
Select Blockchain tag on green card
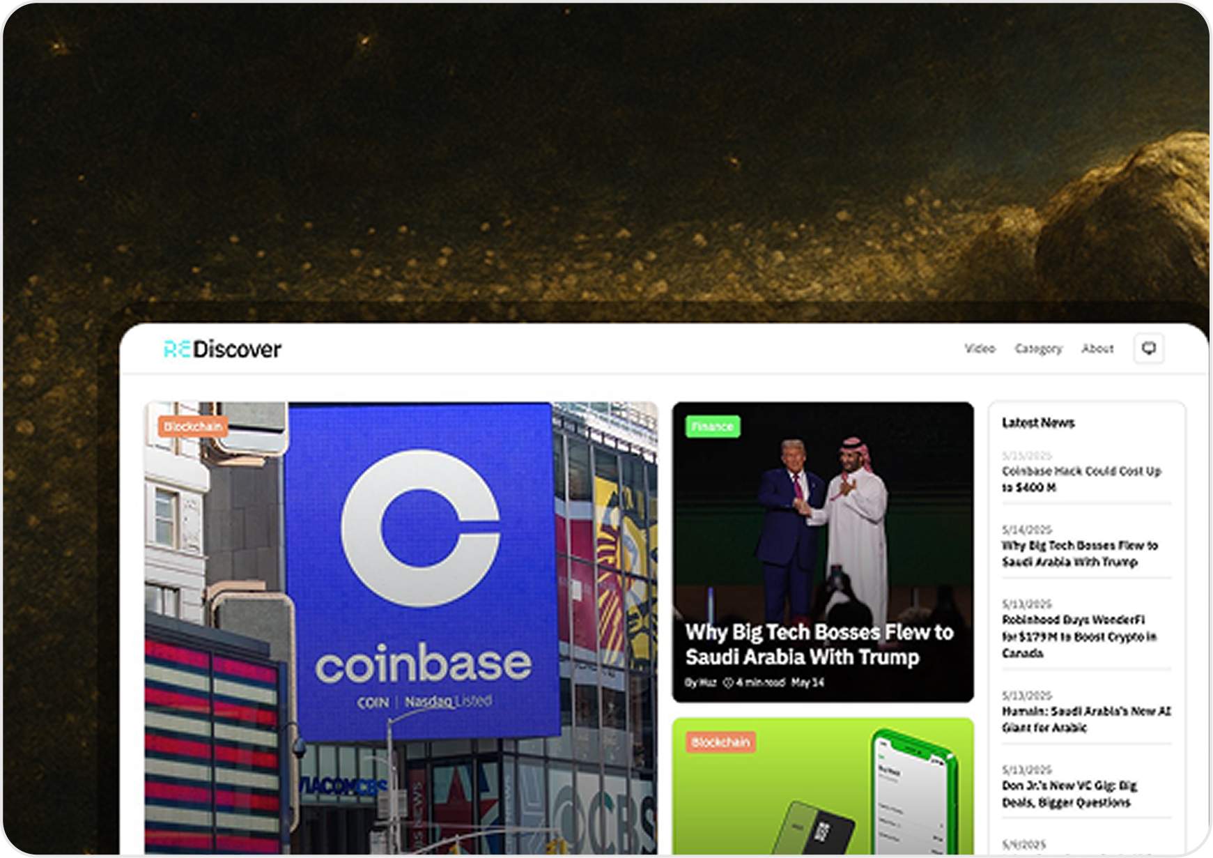point(720,742)
